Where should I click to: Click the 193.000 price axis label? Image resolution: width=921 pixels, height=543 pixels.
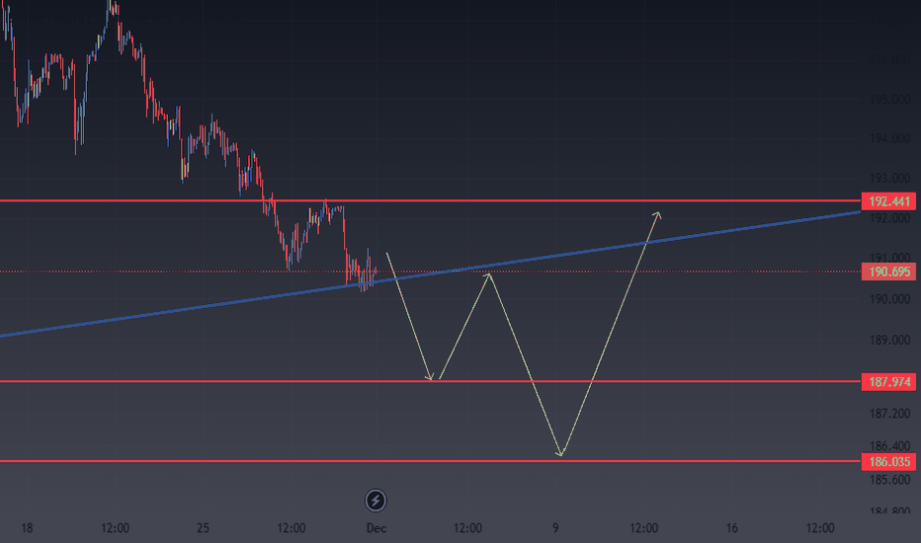tap(889, 178)
